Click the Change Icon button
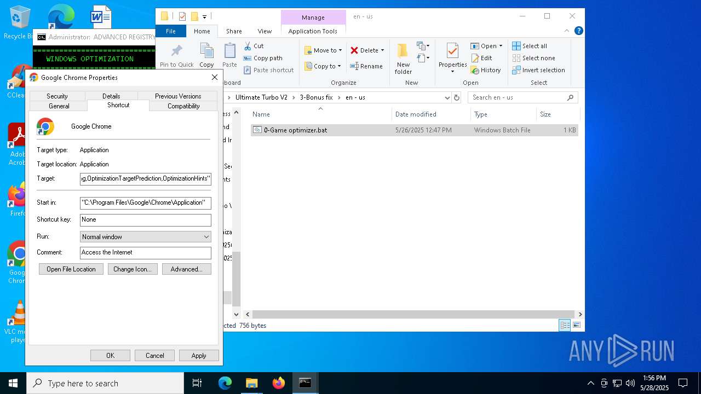701x394 pixels. [133, 269]
